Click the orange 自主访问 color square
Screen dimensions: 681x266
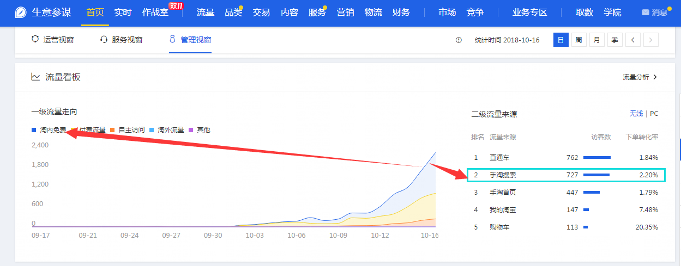tap(112, 130)
